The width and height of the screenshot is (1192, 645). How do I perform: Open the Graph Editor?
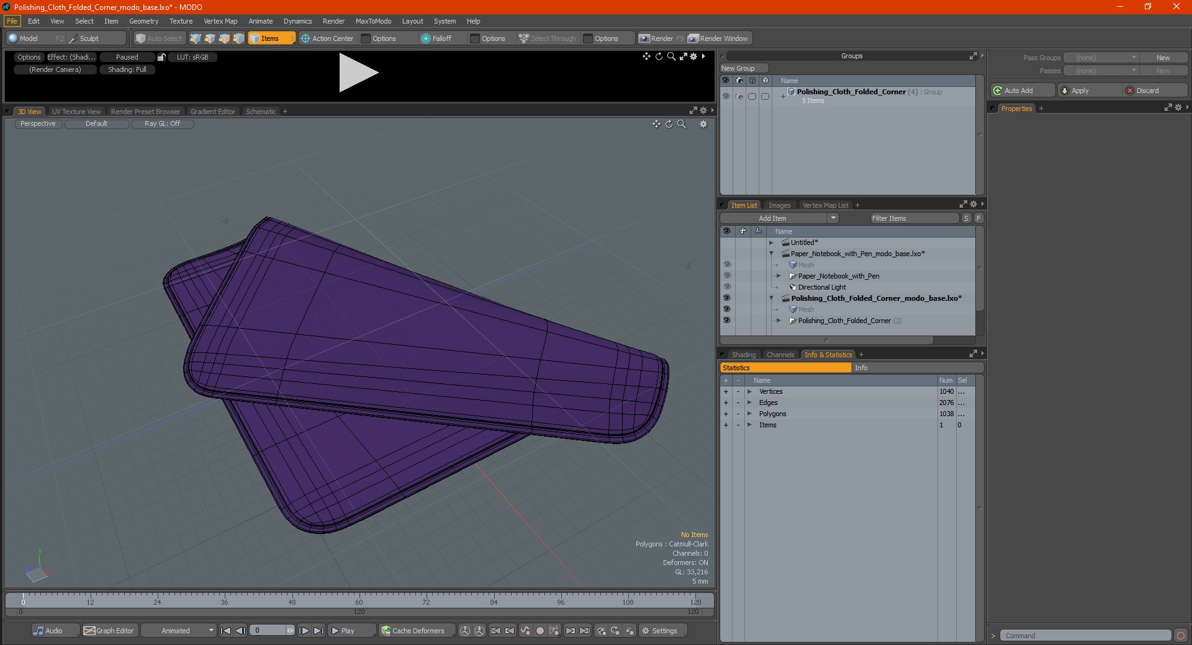click(109, 631)
